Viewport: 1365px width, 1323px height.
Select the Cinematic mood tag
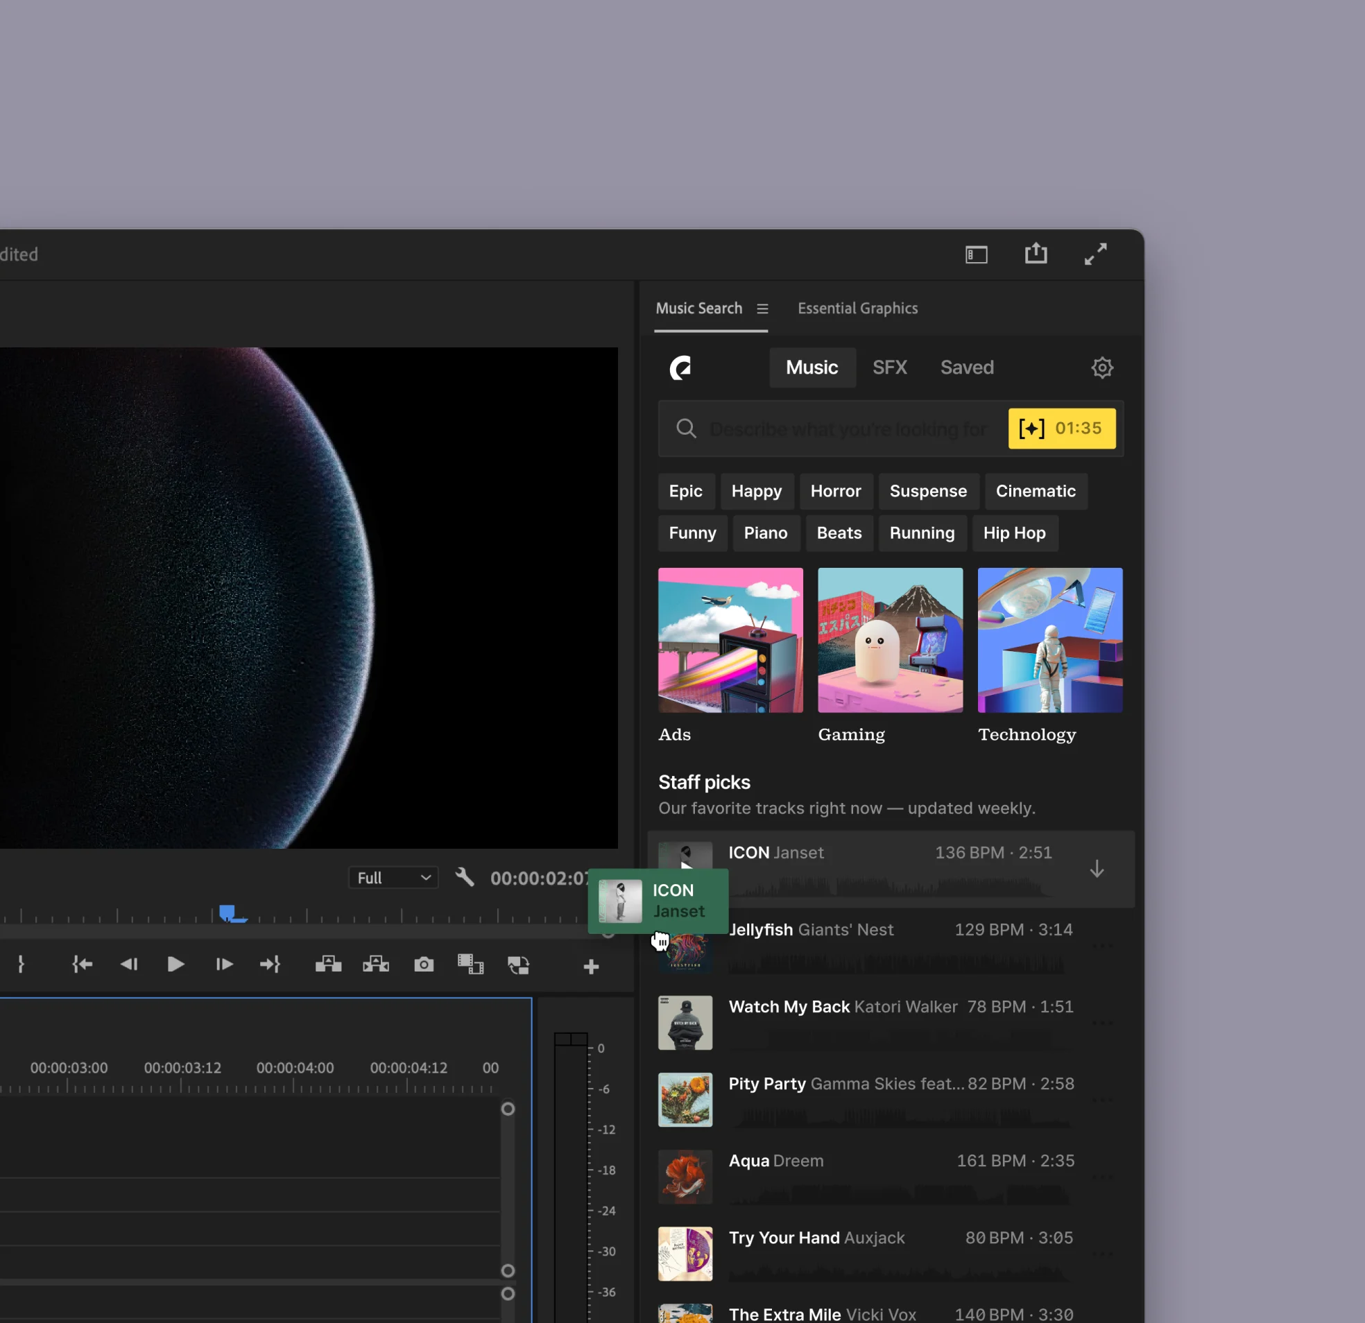tap(1036, 491)
